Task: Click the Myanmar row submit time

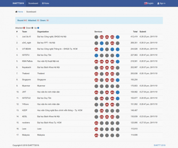Action: [x=148, y=86]
